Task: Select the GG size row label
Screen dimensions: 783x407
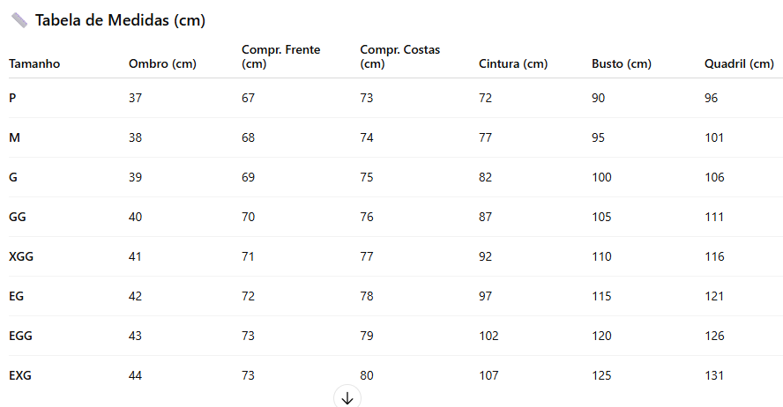Action: tap(17, 217)
